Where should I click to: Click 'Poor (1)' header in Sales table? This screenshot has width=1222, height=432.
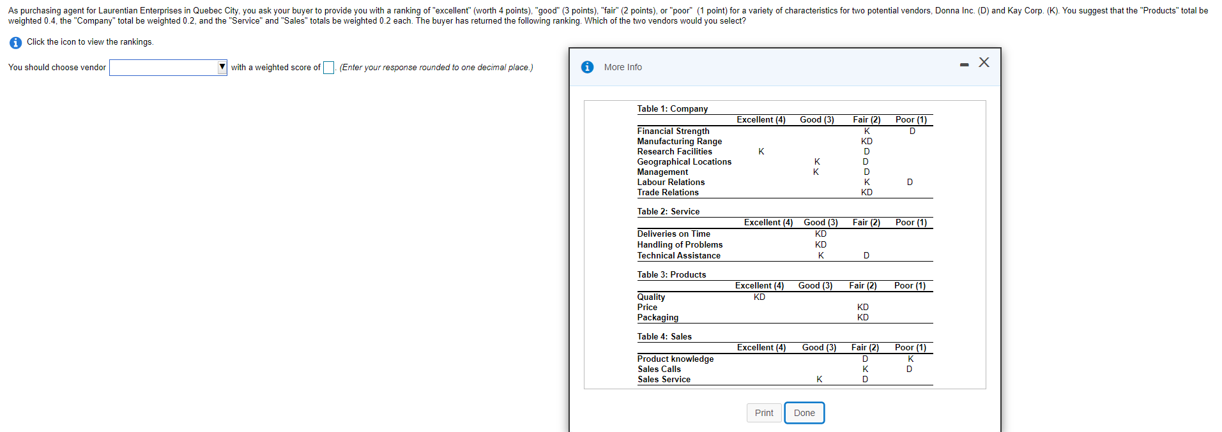(910, 348)
